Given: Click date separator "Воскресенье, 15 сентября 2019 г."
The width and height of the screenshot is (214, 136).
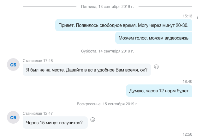Looking at the screenshot, I should click(108, 104).
